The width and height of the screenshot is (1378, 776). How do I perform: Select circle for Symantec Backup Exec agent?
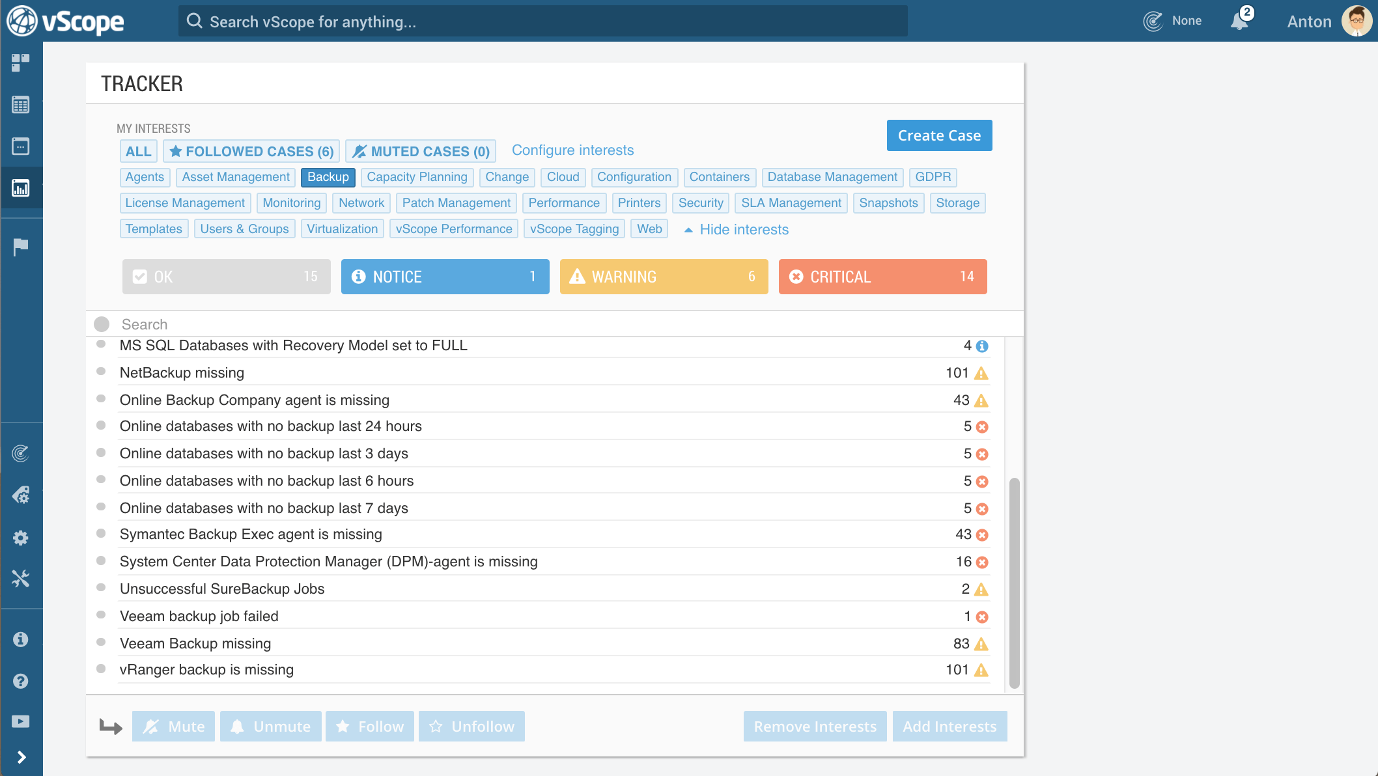coord(101,533)
